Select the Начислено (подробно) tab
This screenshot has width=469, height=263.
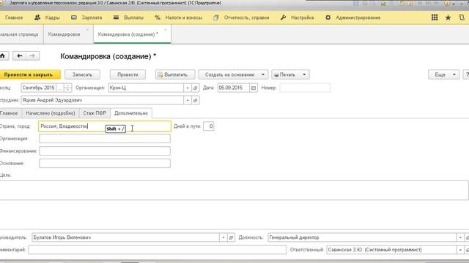51,113
